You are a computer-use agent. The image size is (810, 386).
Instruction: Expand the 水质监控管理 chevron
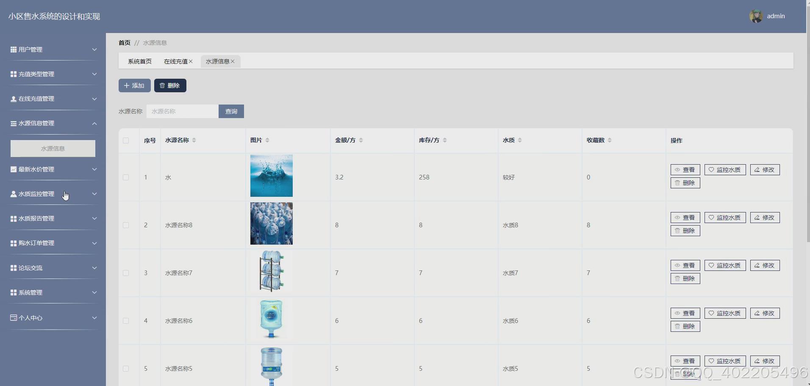click(94, 194)
